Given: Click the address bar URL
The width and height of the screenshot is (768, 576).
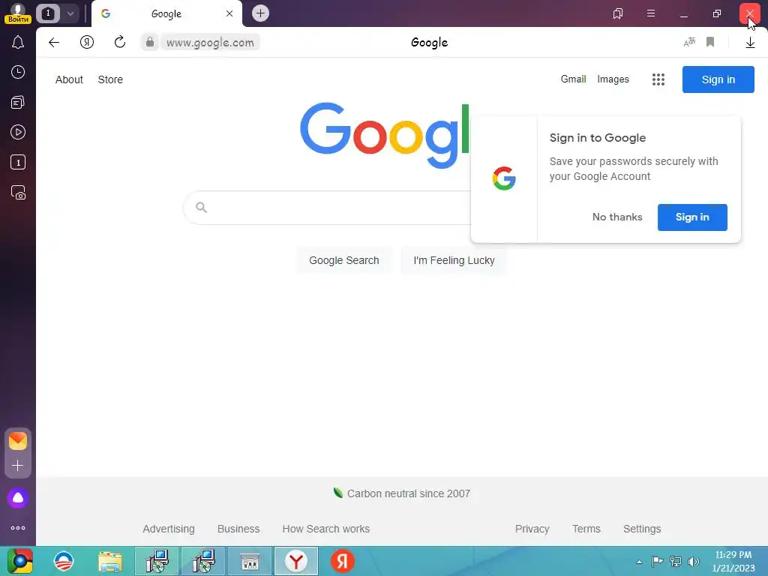Looking at the screenshot, I should (x=210, y=43).
